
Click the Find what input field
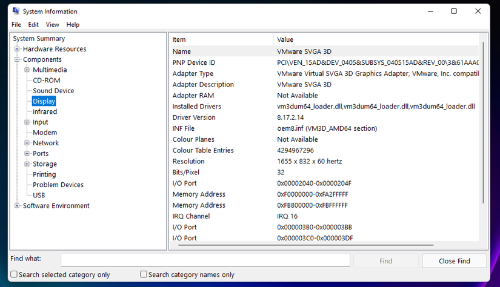[205, 260]
